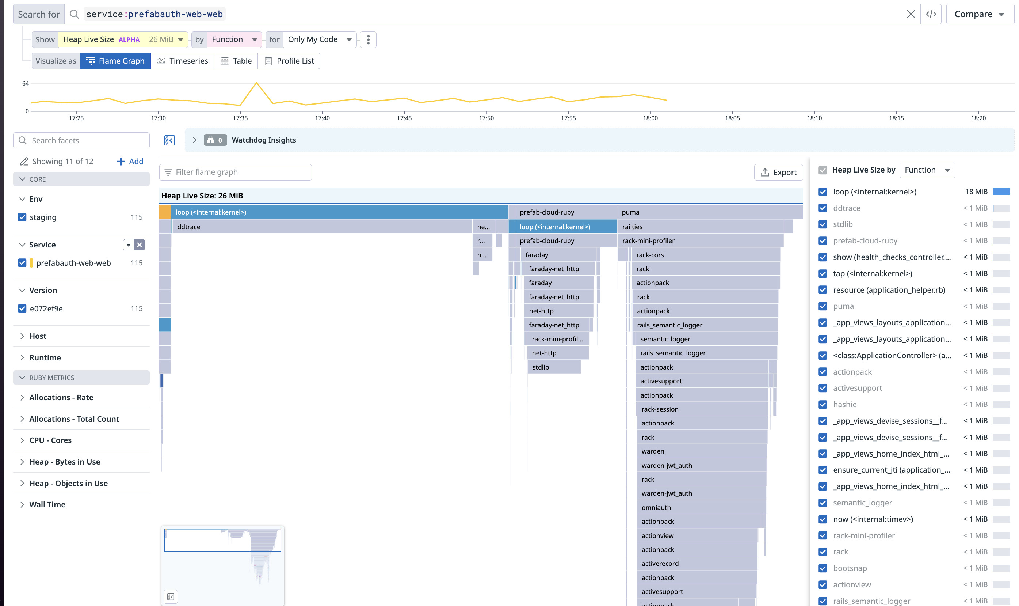This screenshot has height=606, width=1019.
Task: Select the ddtrace flame graph frame
Action: [322, 227]
